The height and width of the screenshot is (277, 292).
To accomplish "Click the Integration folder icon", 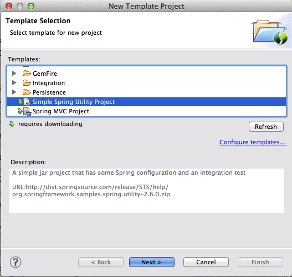I will click(x=27, y=83).
